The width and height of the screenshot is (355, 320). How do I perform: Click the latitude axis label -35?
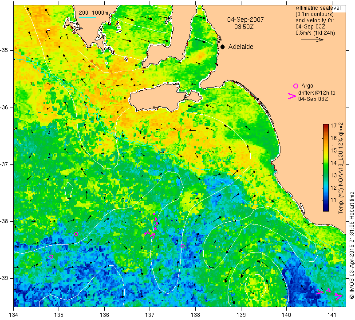(4, 50)
